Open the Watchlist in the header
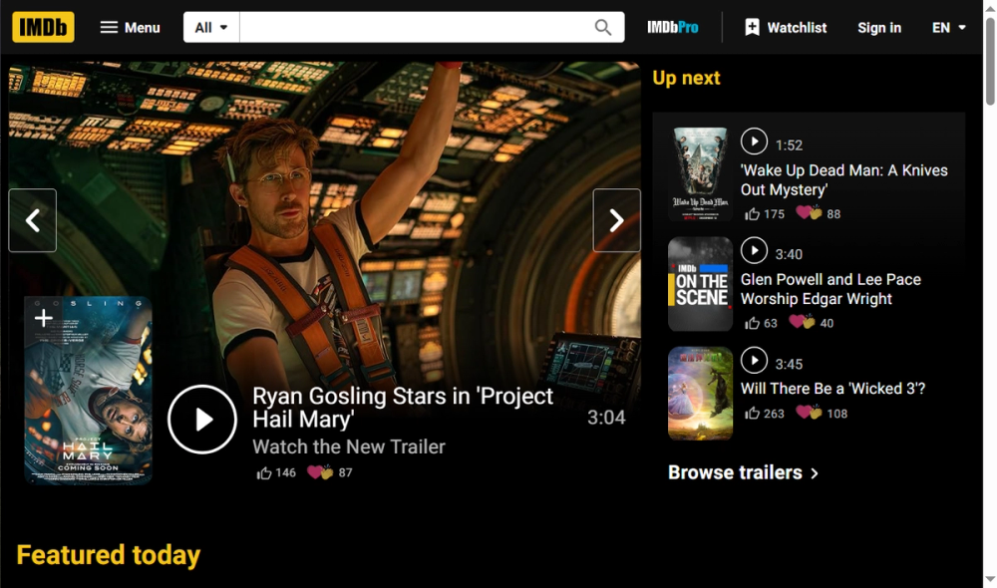The image size is (997, 588). pyautogui.click(x=786, y=27)
